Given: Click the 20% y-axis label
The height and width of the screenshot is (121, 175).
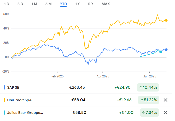Looking at the screenshot, I should [6, 43].
